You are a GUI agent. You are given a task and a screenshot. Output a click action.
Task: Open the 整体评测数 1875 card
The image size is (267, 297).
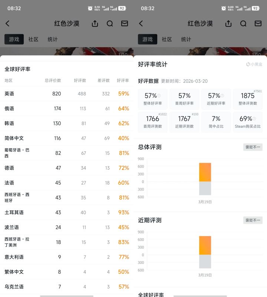tap(248, 99)
